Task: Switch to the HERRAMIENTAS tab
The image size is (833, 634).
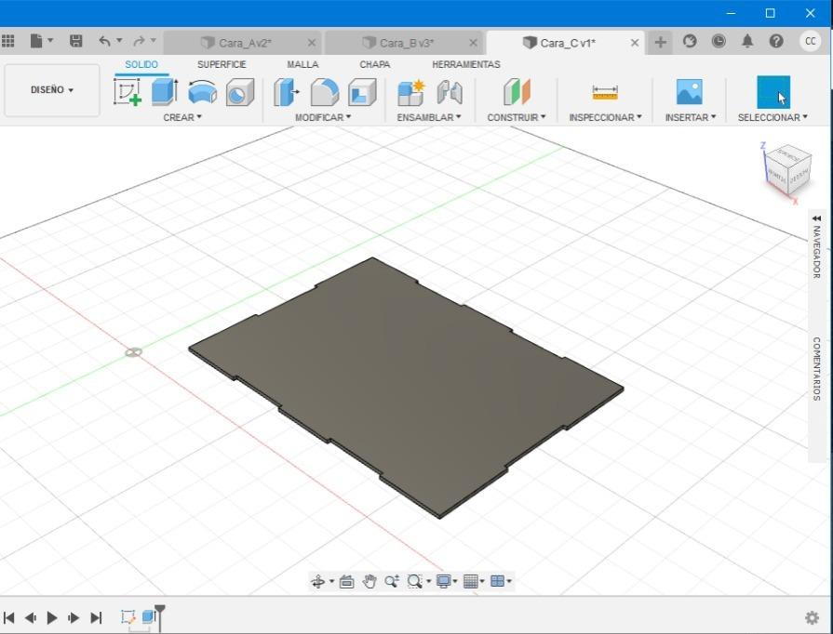Action: [x=466, y=64]
